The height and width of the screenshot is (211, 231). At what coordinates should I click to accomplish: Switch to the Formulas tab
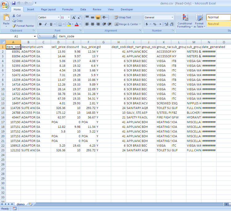[68, 10]
